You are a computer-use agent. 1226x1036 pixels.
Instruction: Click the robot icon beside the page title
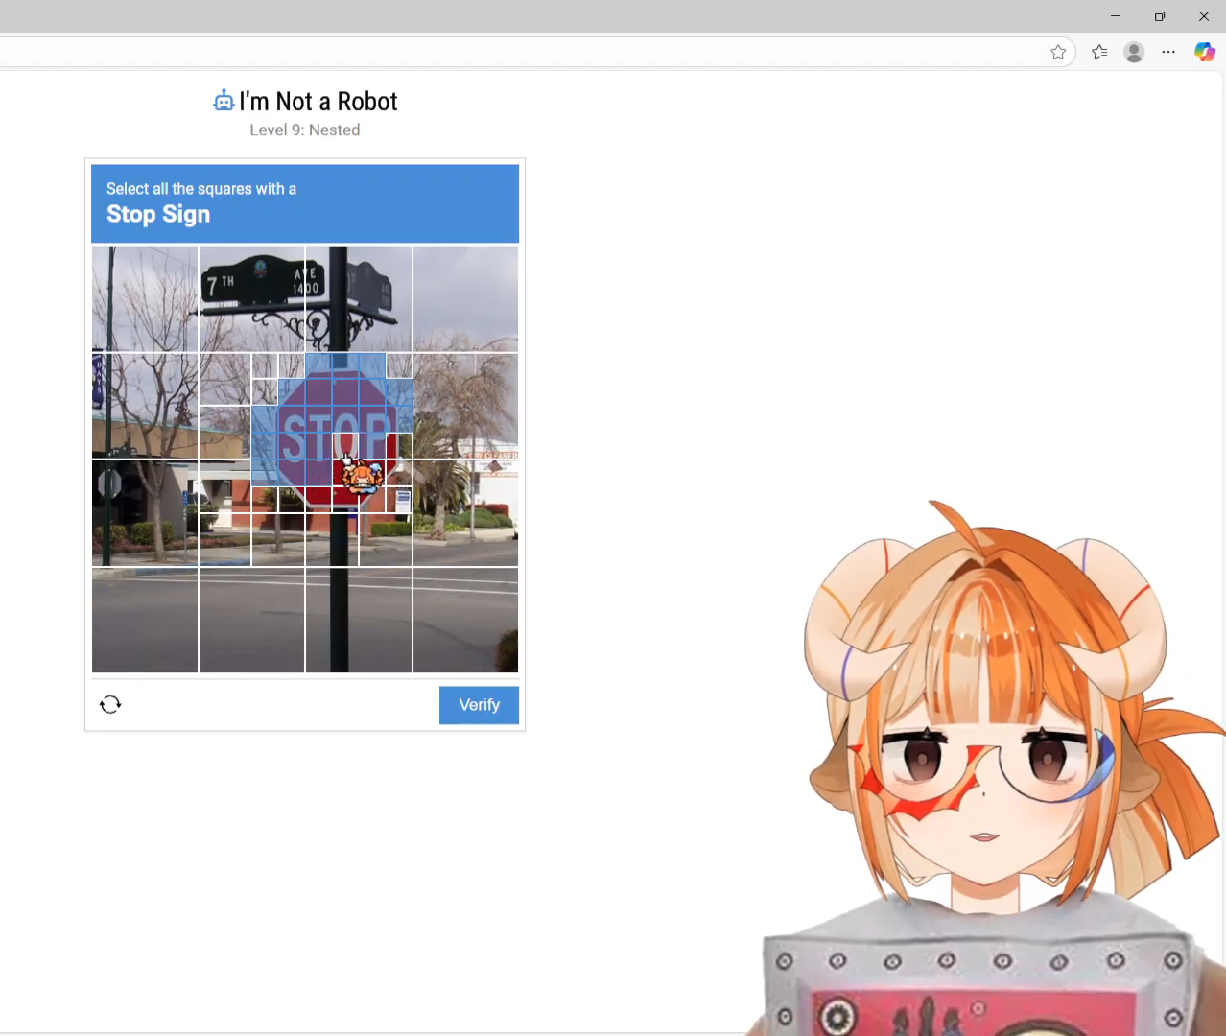click(x=224, y=101)
